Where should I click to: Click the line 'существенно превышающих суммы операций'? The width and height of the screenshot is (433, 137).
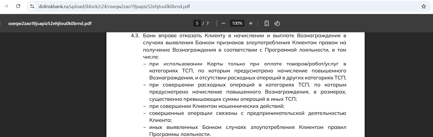tap(223, 99)
